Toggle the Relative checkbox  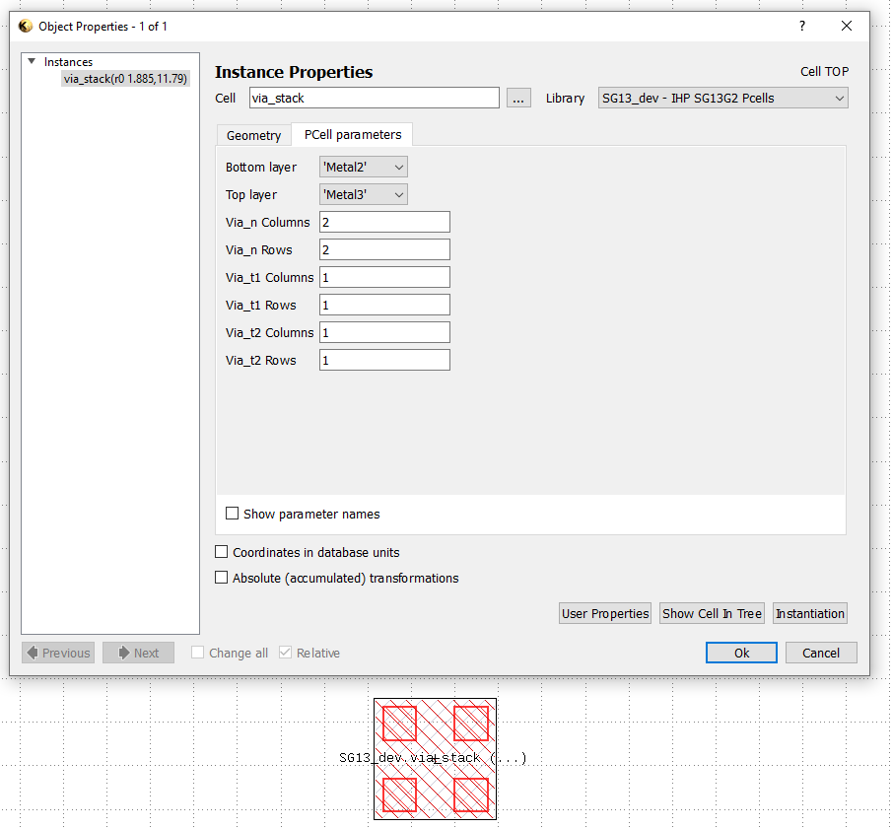[x=285, y=652]
